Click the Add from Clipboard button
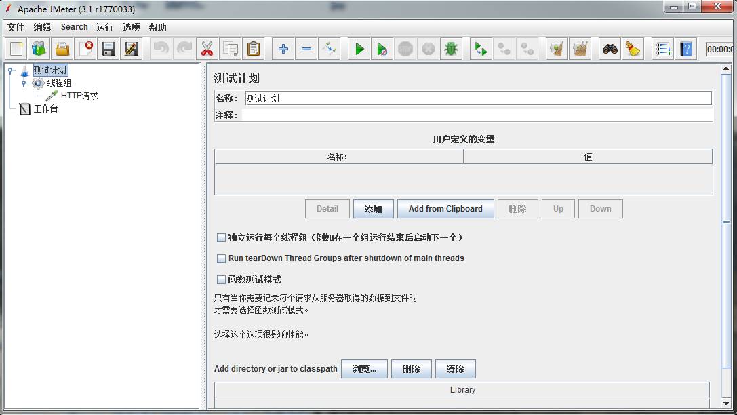This screenshot has width=737, height=415. click(x=445, y=209)
